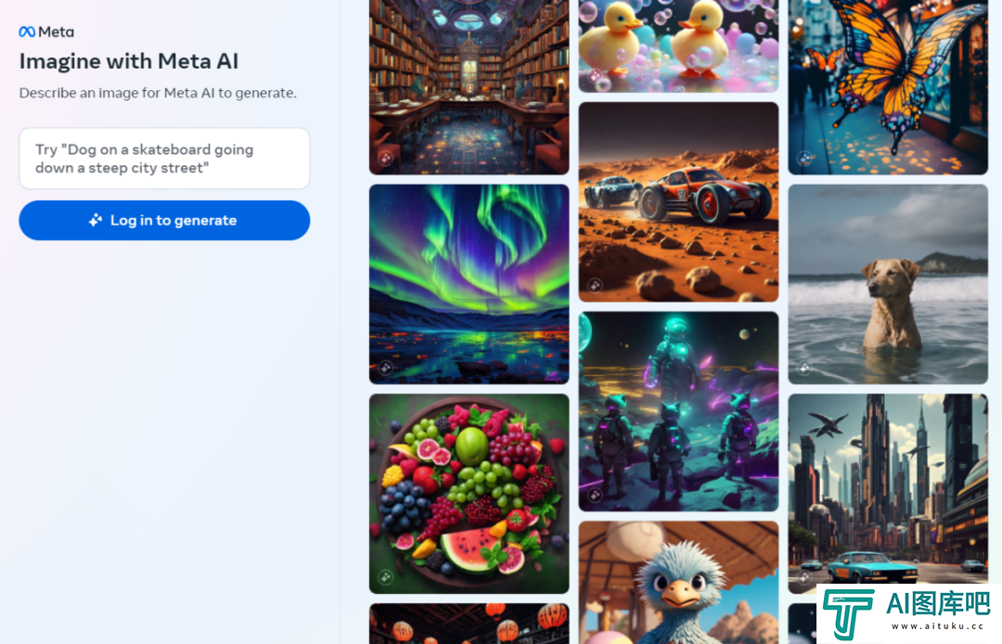This screenshot has width=1002, height=644.
Task: Focus the image description prompt field
Action: coord(164,159)
